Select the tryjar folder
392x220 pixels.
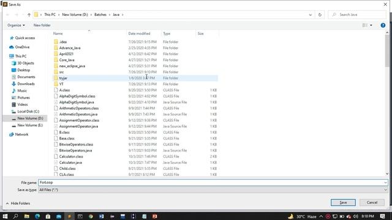tap(63, 78)
